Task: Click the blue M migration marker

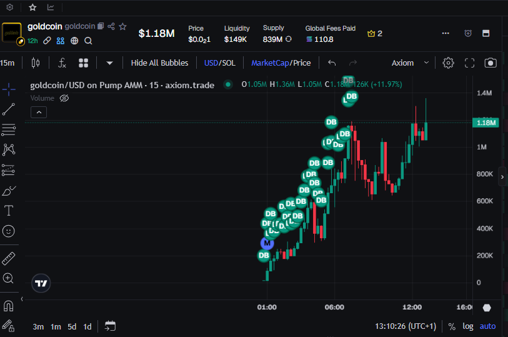Action: (267, 243)
